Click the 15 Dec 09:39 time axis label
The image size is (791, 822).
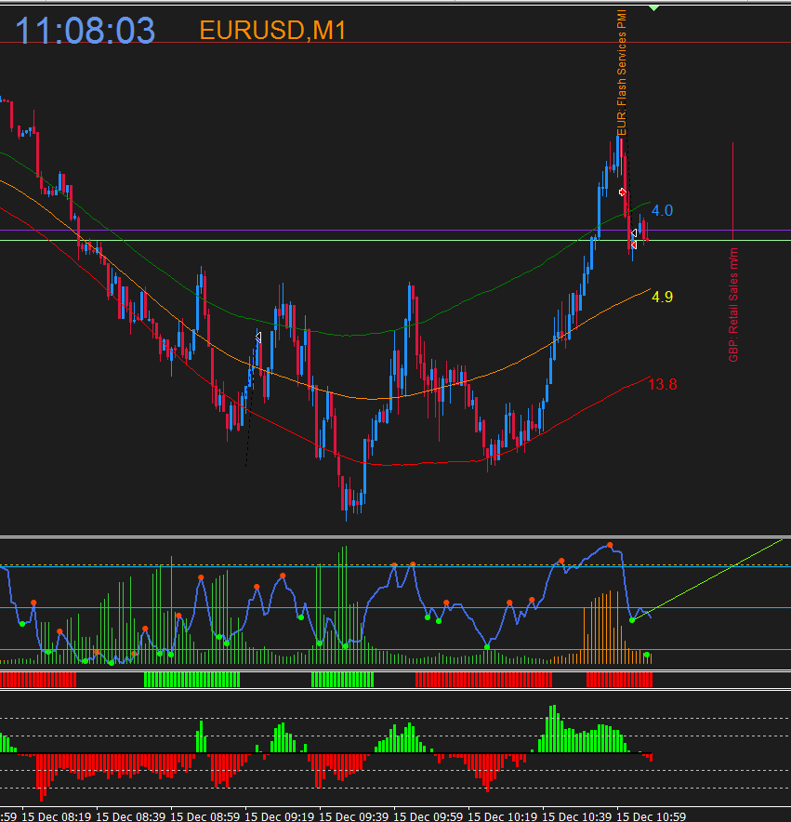354,816
